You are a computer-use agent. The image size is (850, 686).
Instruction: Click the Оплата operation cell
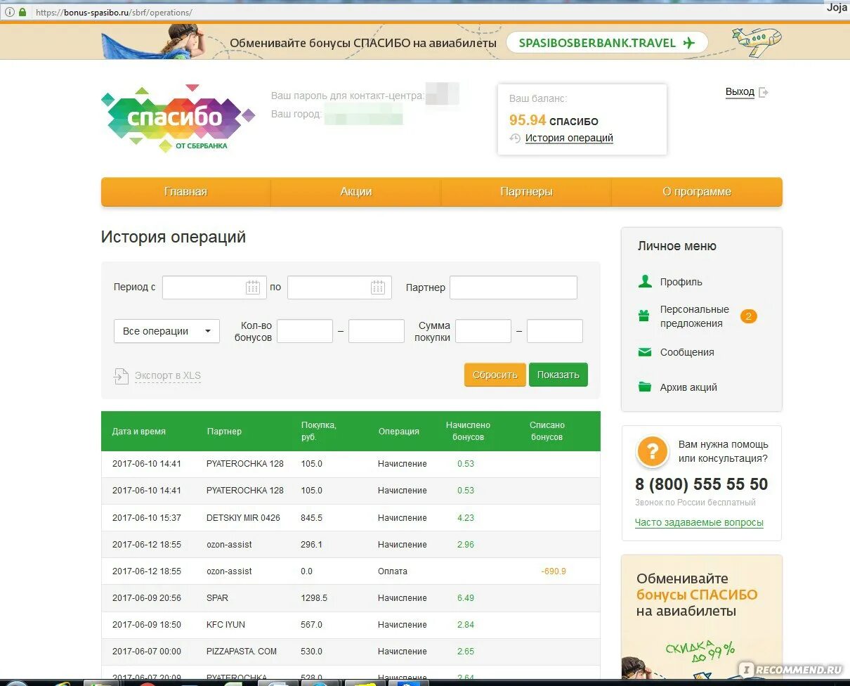[392, 571]
